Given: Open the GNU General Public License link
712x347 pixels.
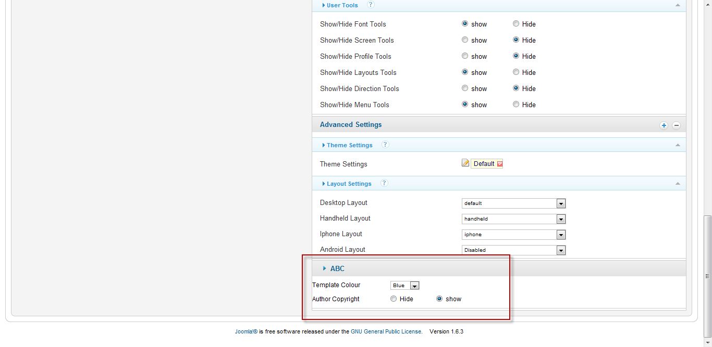Looking at the screenshot, I should click(x=386, y=331).
